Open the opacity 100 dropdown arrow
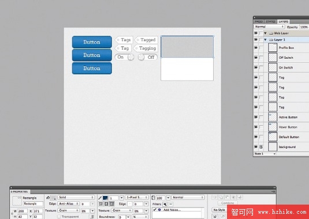309x219 pixels. [x=168, y=198]
